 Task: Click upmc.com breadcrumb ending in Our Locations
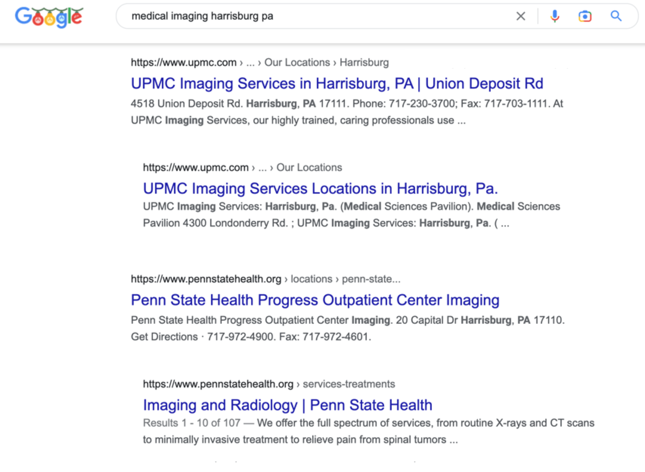[x=242, y=168]
